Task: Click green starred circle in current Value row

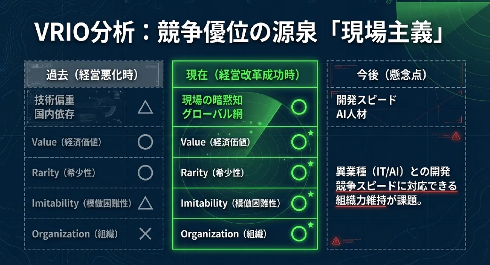Action: tap(299, 142)
